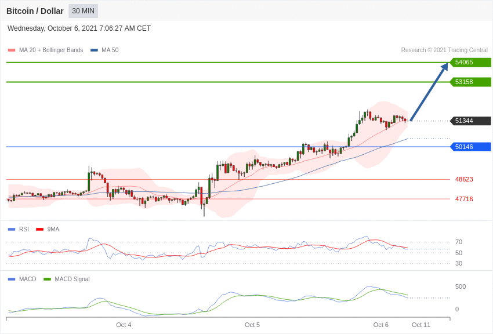The image size is (493, 334).
Task: Click the 48623 red support label
Action: point(464,180)
